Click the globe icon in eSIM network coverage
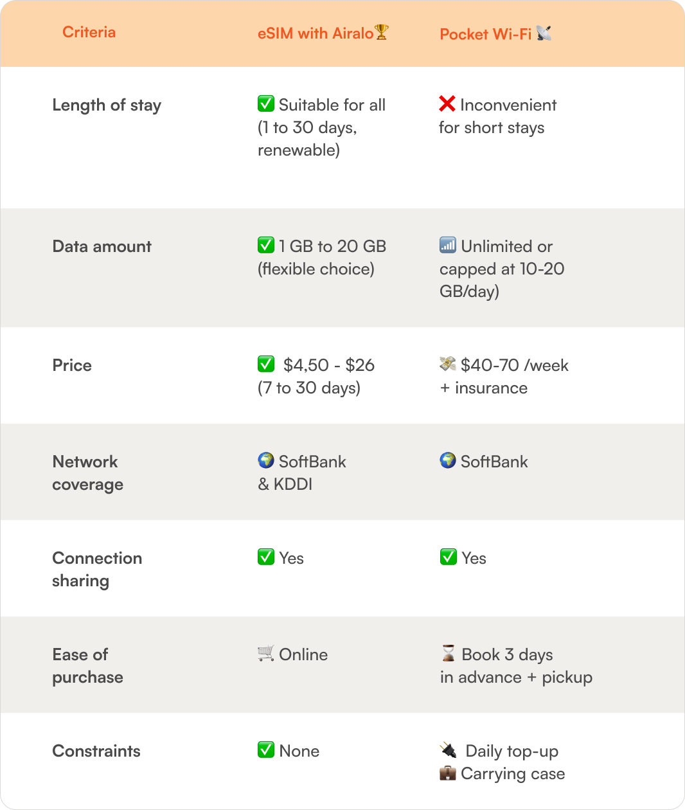Screen dimensions: 685x810 click(x=266, y=460)
